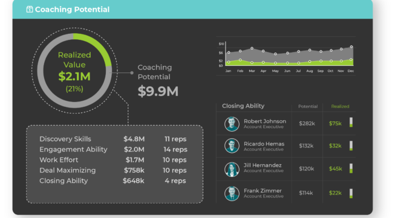The image size is (395, 218).
Task: Choose the Deal Maximizing row
Action: [x=113, y=170]
